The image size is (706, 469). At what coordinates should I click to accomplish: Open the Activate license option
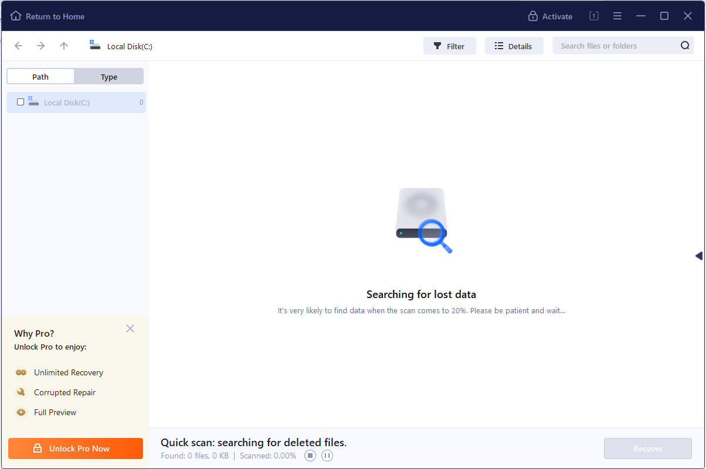[x=550, y=16]
